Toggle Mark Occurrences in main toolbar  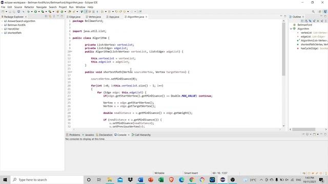coord(86,11)
